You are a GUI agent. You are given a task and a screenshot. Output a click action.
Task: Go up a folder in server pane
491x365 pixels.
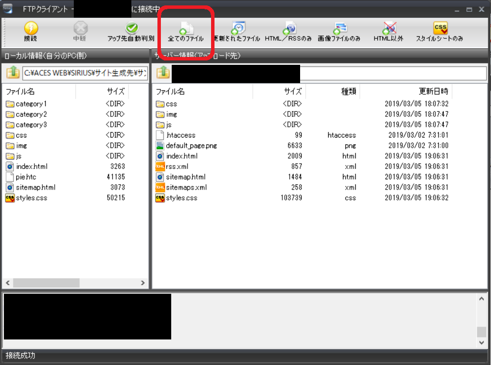[163, 73]
